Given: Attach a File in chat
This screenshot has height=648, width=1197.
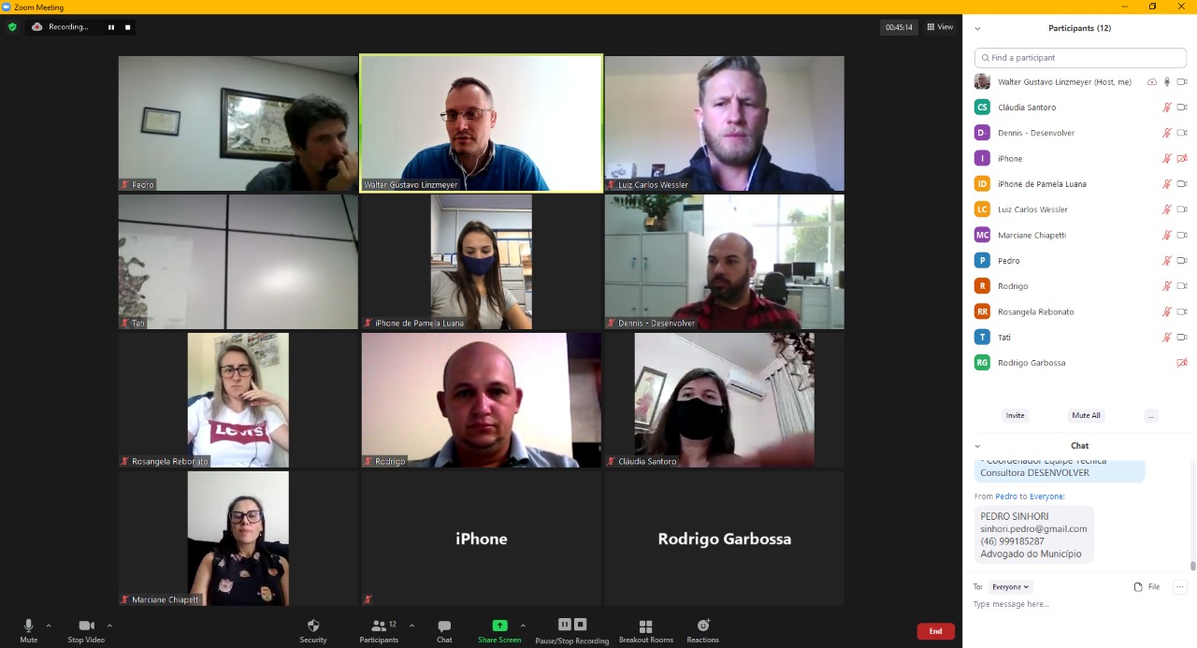Looking at the screenshot, I should 1147,587.
